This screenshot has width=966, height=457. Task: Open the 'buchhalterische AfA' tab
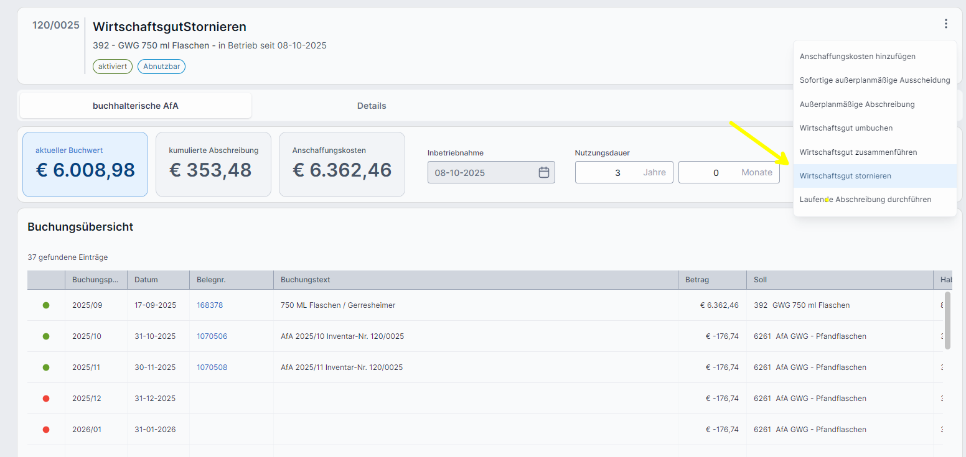136,106
